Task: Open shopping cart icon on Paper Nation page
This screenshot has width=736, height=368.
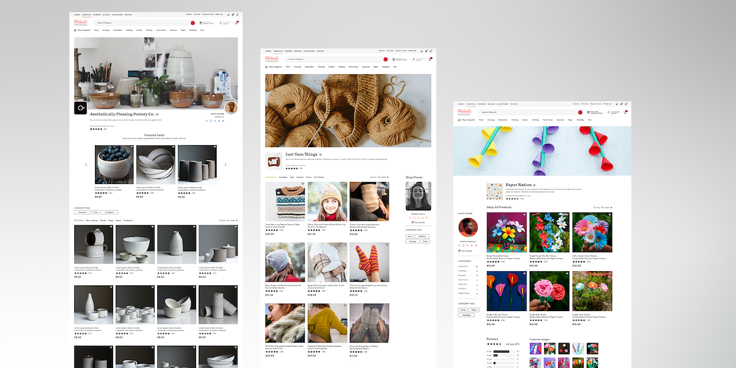Action: [625, 112]
